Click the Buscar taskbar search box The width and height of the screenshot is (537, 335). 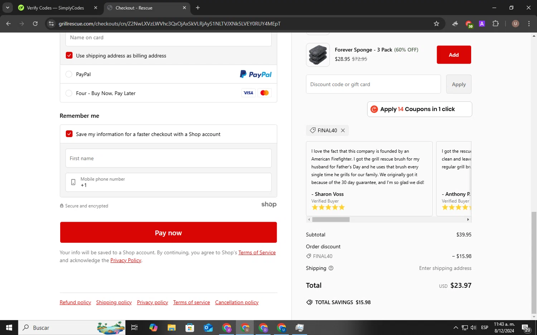point(72,327)
